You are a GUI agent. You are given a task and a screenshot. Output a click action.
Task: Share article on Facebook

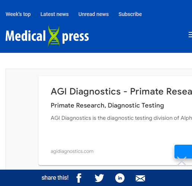[x=79, y=178]
